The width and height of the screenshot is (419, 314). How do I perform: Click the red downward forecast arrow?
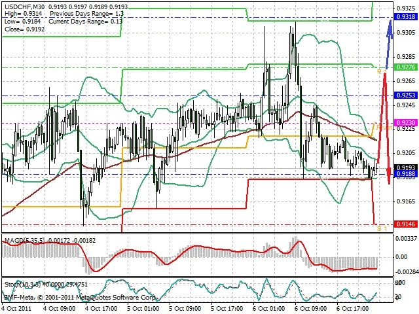385,128
